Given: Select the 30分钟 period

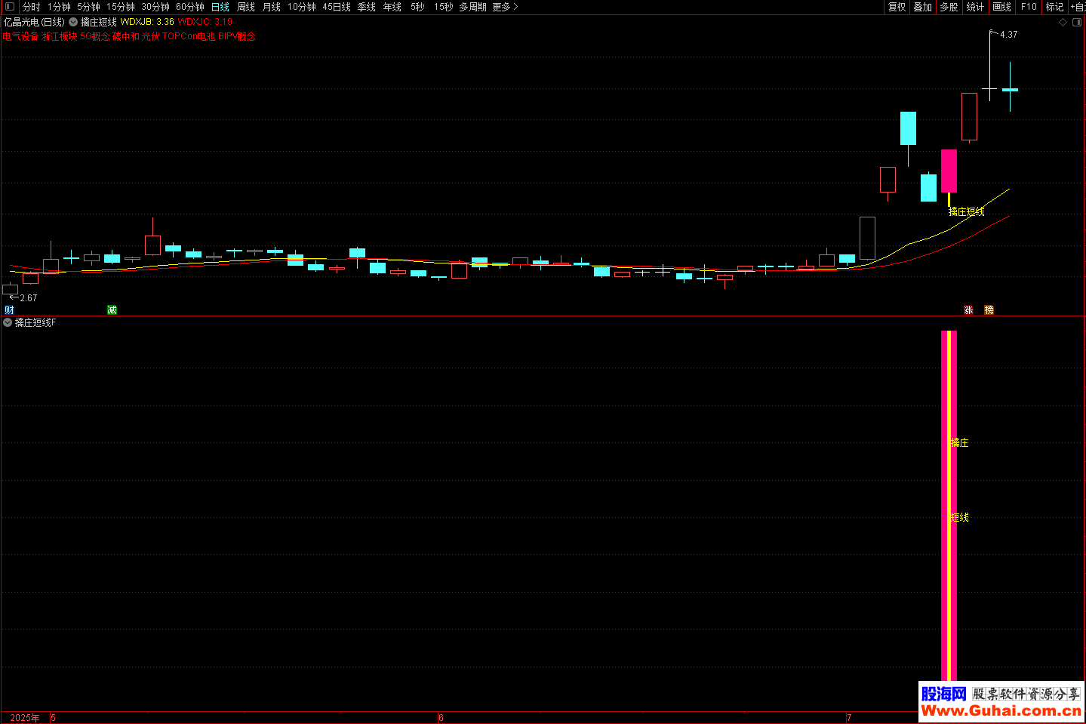Looking at the screenshot, I should pos(155,7).
